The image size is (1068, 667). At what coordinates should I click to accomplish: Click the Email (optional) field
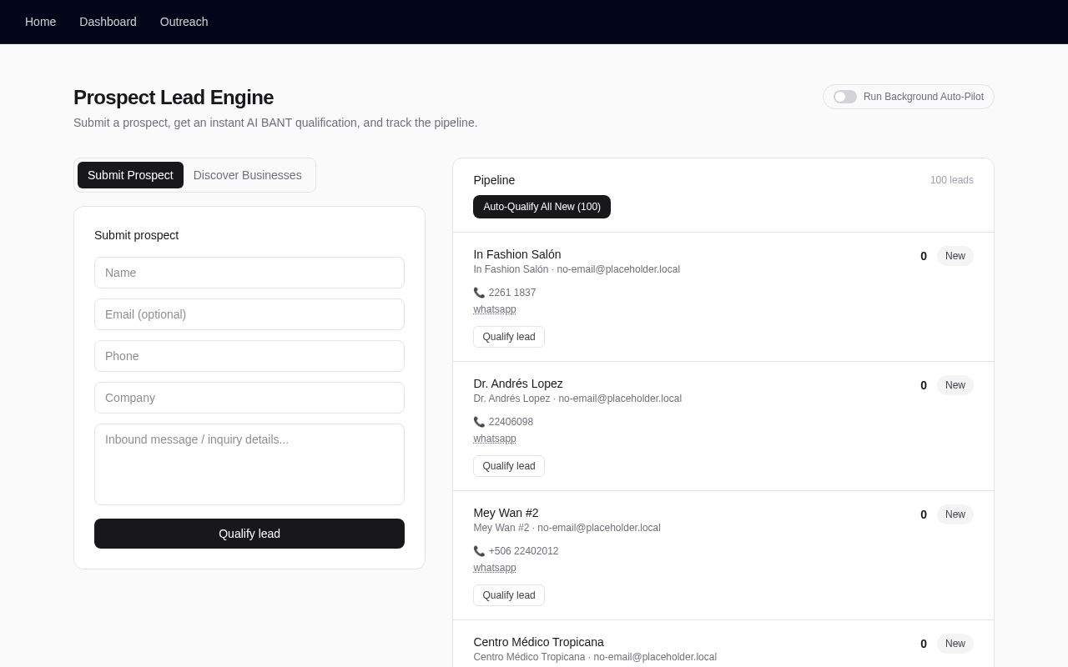coord(249,314)
